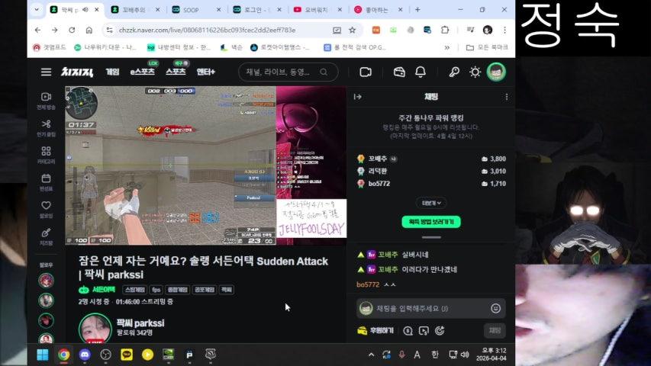Collapse the chat panel arrow
The image size is (651, 366).
click(357, 97)
